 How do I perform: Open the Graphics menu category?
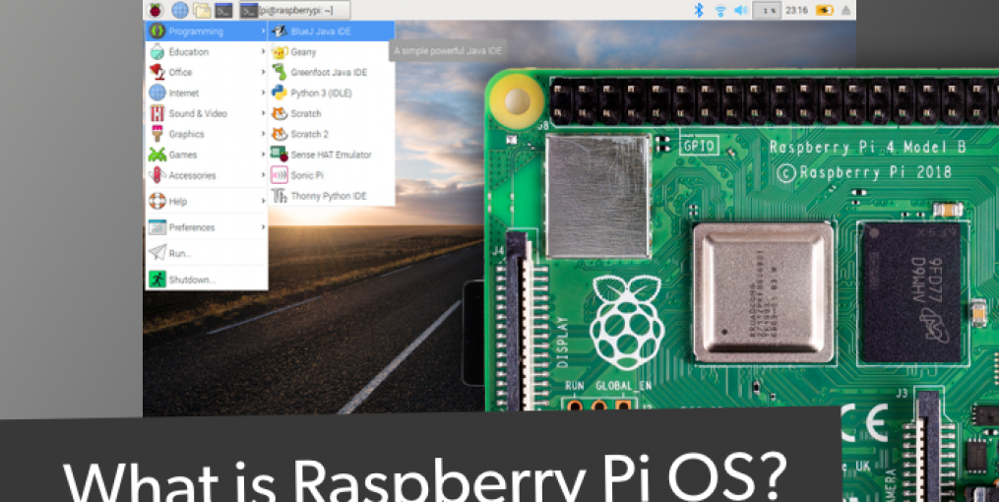tap(207, 134)
